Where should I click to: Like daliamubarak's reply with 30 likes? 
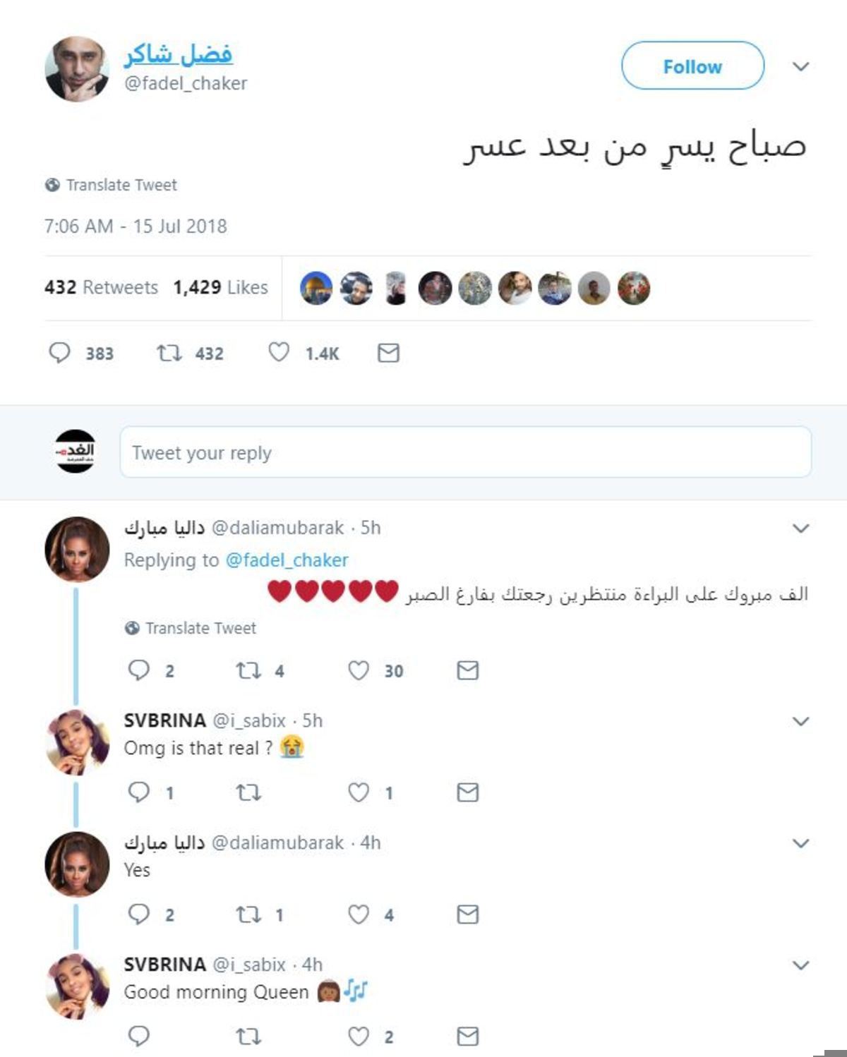coord(359,670)
